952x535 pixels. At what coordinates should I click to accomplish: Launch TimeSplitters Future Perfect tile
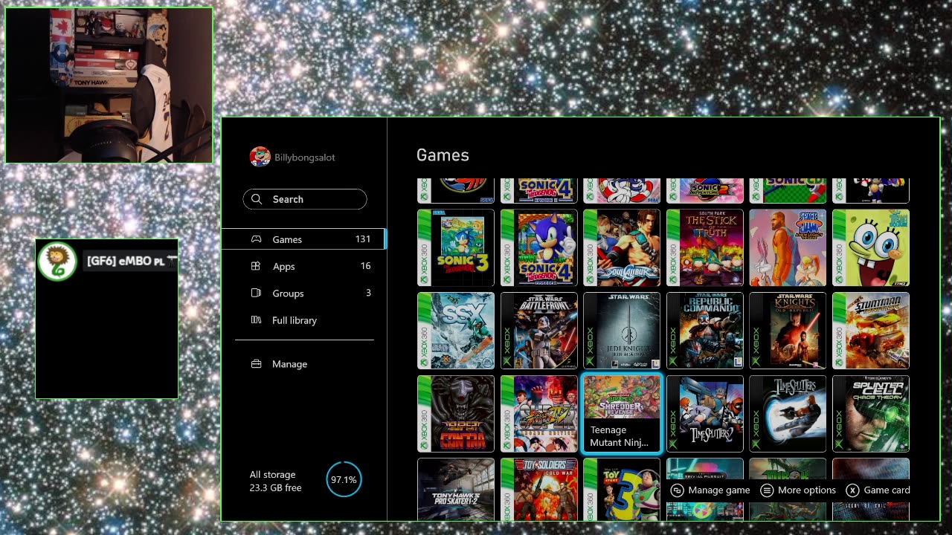788,414
